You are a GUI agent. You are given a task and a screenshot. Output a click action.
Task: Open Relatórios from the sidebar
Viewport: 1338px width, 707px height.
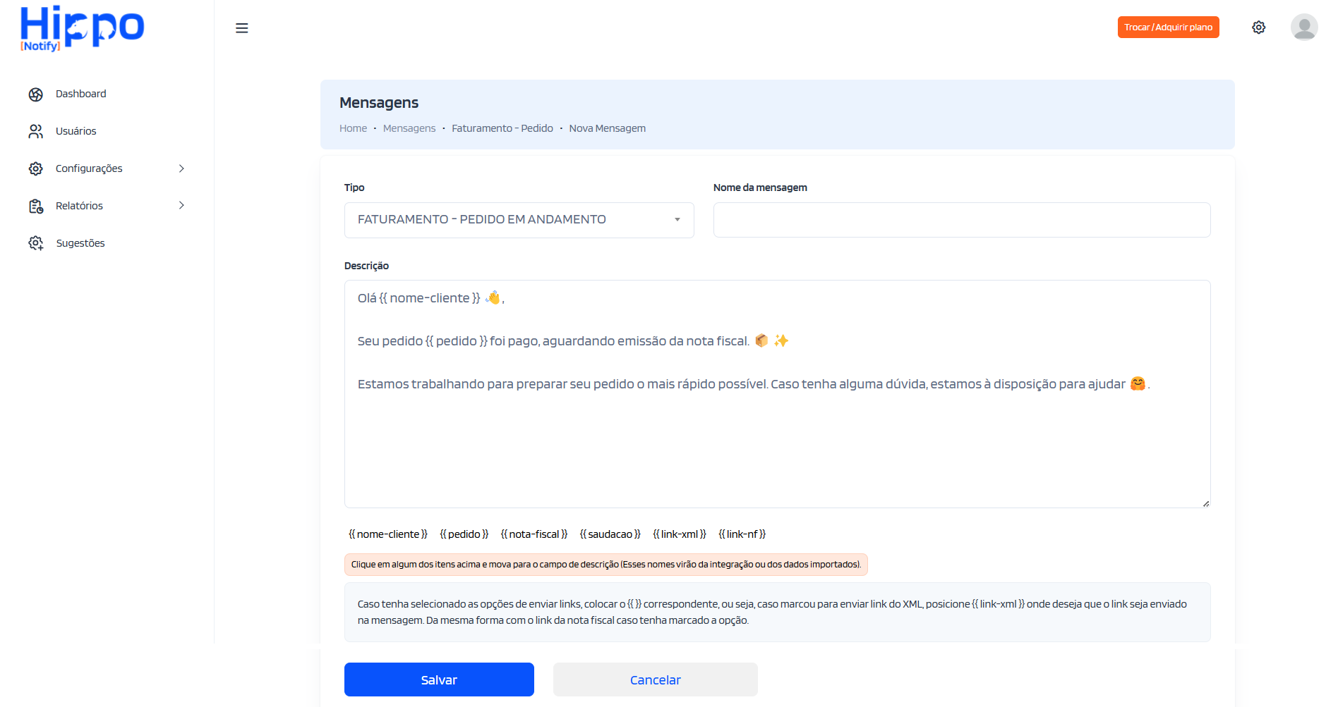click(x=79, y=205)
